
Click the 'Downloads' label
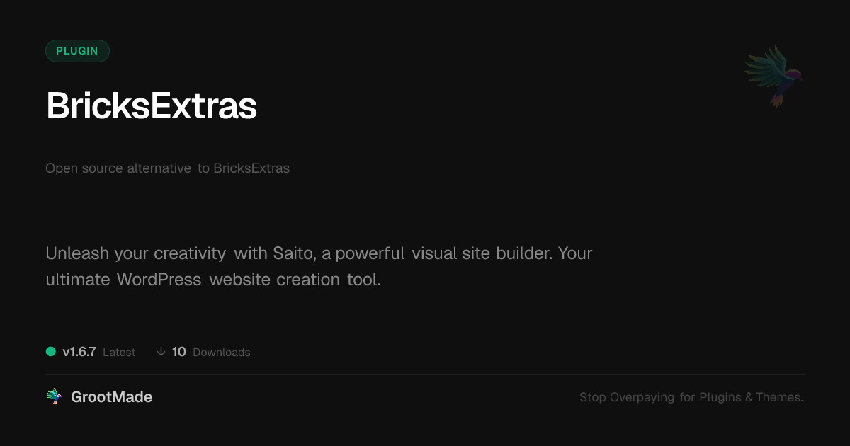click(x=221, y=353)
